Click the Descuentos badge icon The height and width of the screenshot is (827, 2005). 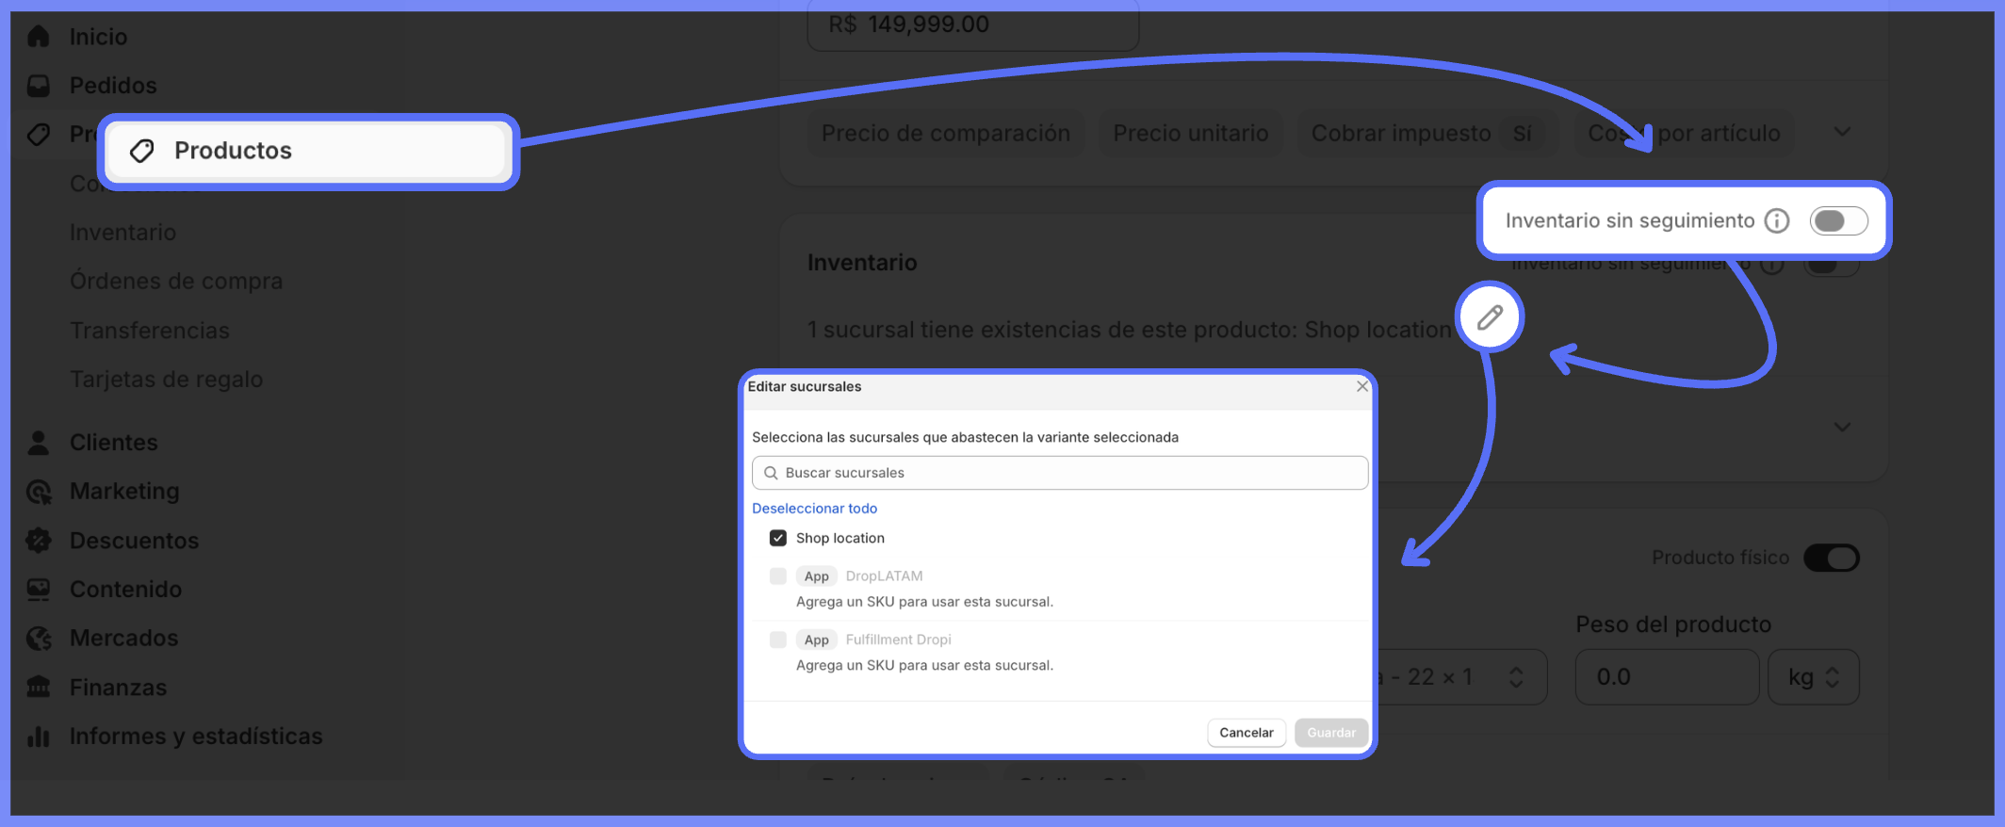pos(39,541)
